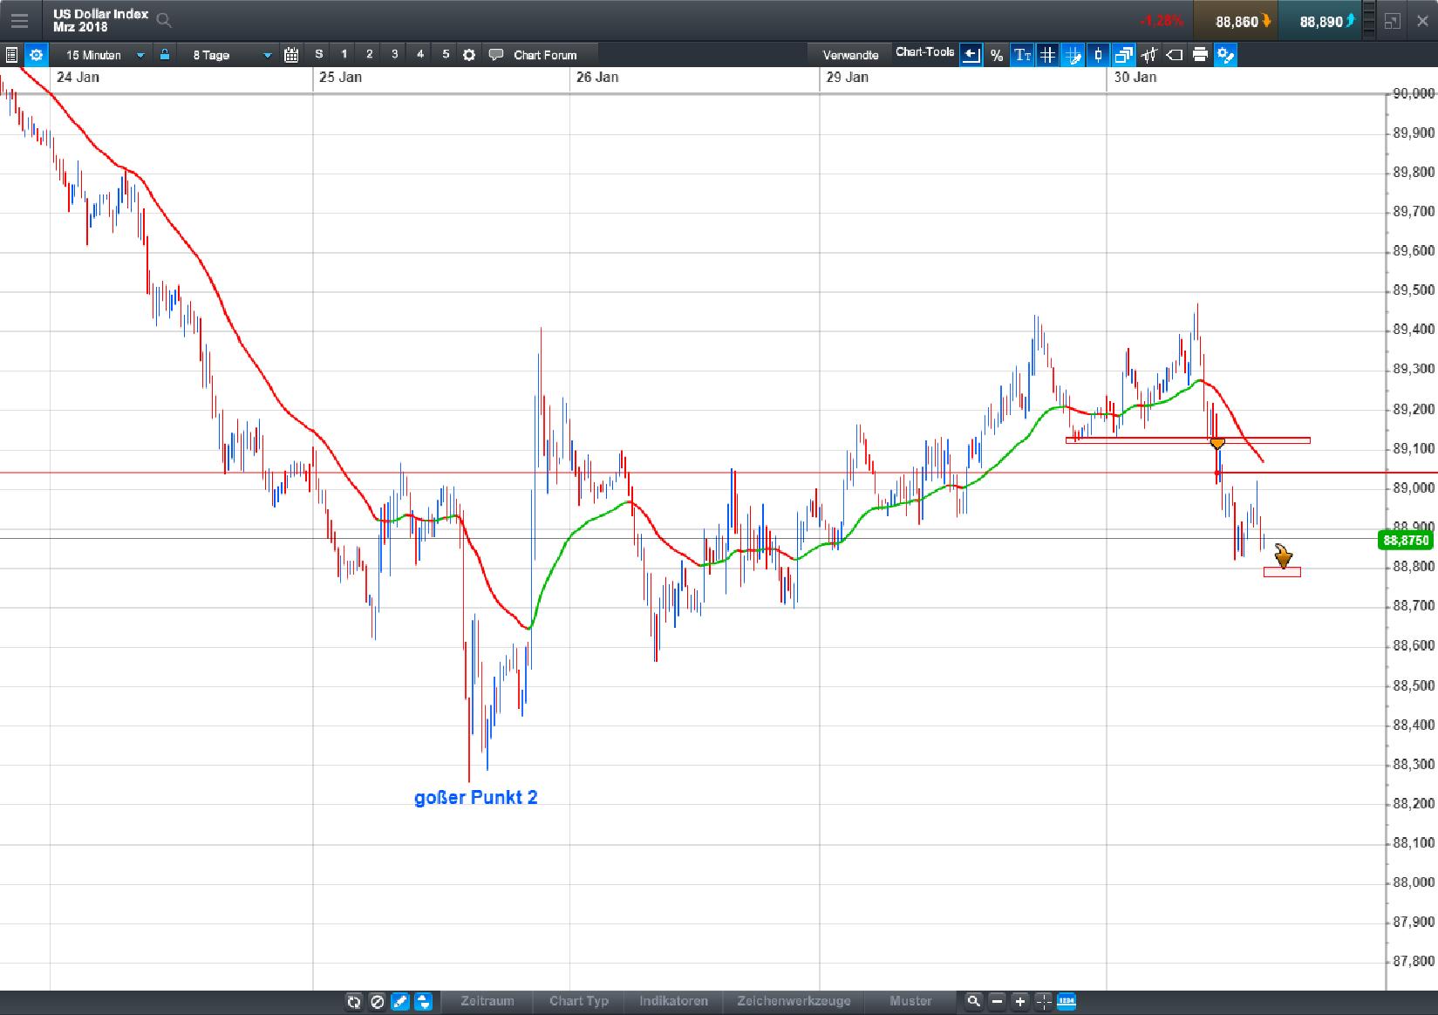This screenshot has height=1015, width=1438.
Task: Open the Chart Forum
Action: click(534, 55)
